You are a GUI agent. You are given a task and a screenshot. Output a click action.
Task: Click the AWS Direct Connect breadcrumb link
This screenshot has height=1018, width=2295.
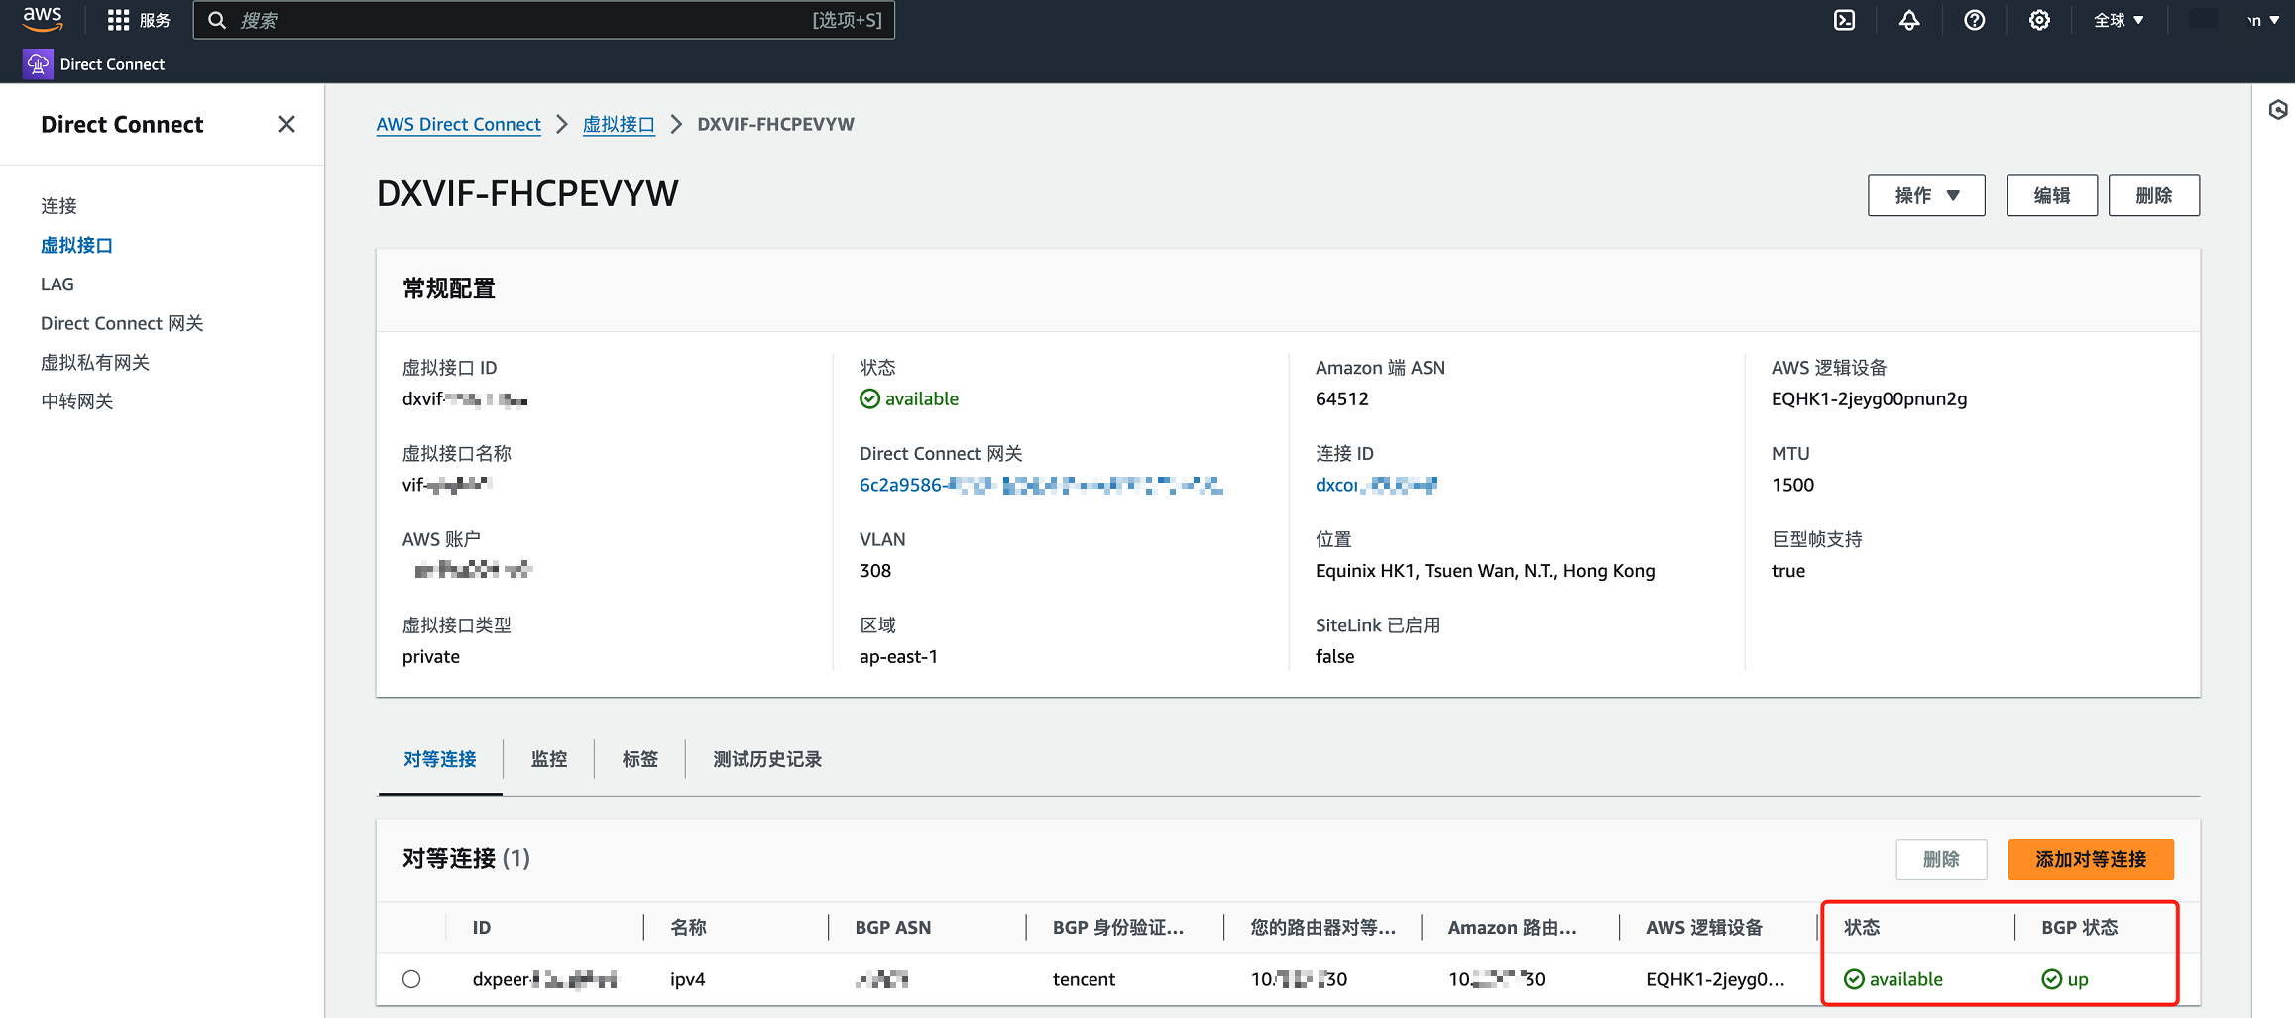tap(458, 124)
